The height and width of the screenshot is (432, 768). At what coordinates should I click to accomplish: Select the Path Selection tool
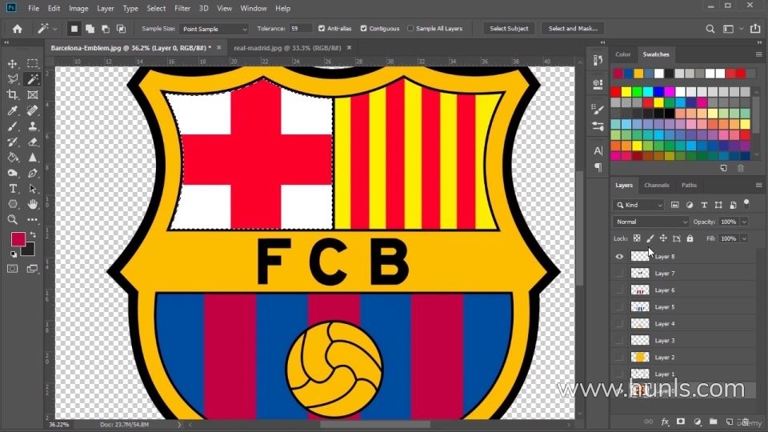point(32,189)
